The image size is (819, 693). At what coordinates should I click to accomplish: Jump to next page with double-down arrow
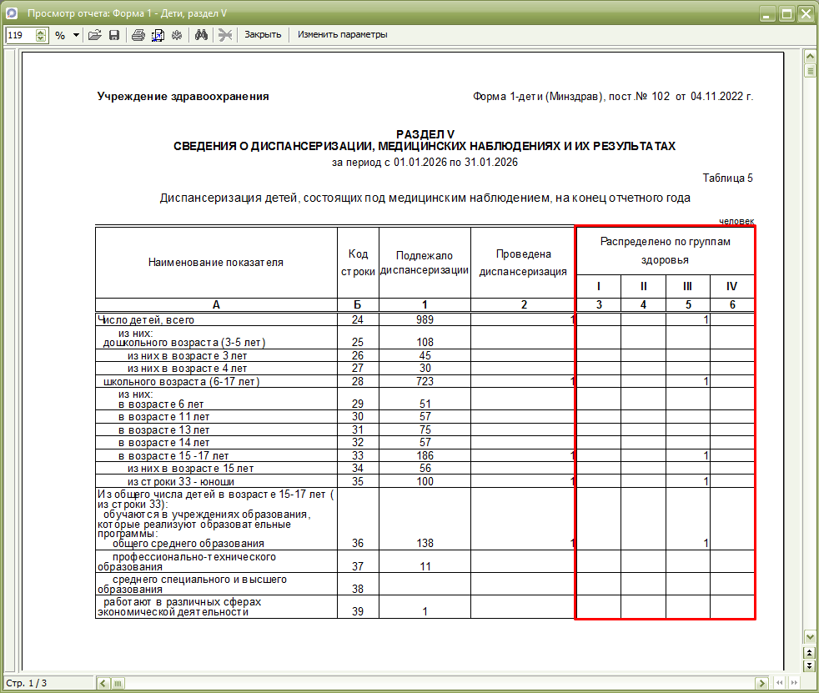click(809, 665)
